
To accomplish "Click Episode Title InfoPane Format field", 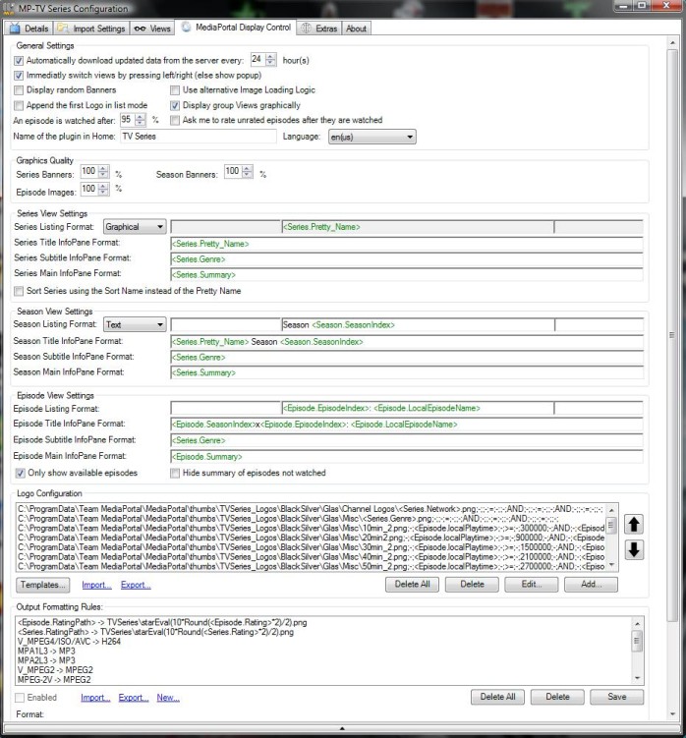I will tap(407, 425).
